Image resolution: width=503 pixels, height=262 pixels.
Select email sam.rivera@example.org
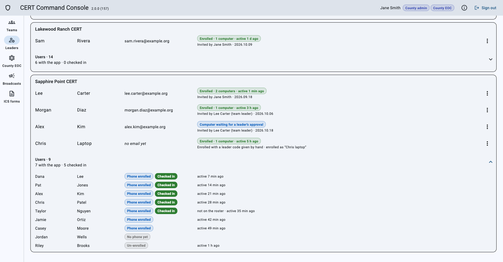147,41
